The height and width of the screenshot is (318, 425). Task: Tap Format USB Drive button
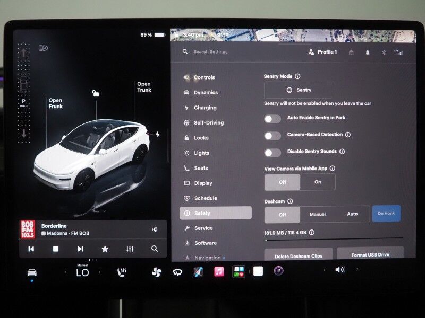pyautogui.click(x=370, y=253)
